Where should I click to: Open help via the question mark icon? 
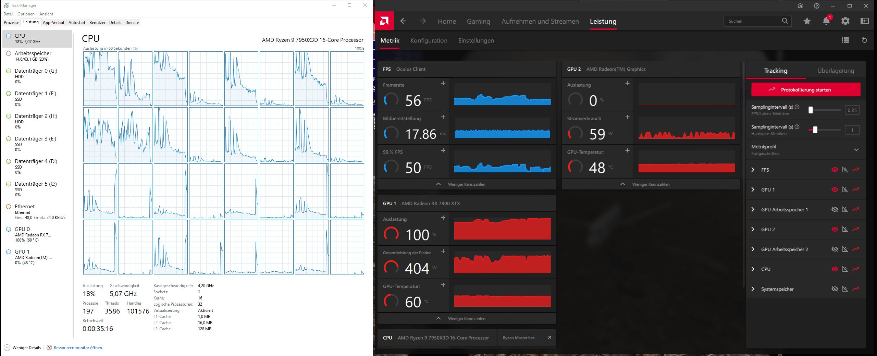click(817, 6)
